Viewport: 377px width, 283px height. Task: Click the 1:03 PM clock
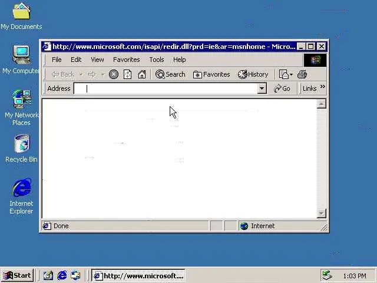pyautogui.click(x=355, y=276)
